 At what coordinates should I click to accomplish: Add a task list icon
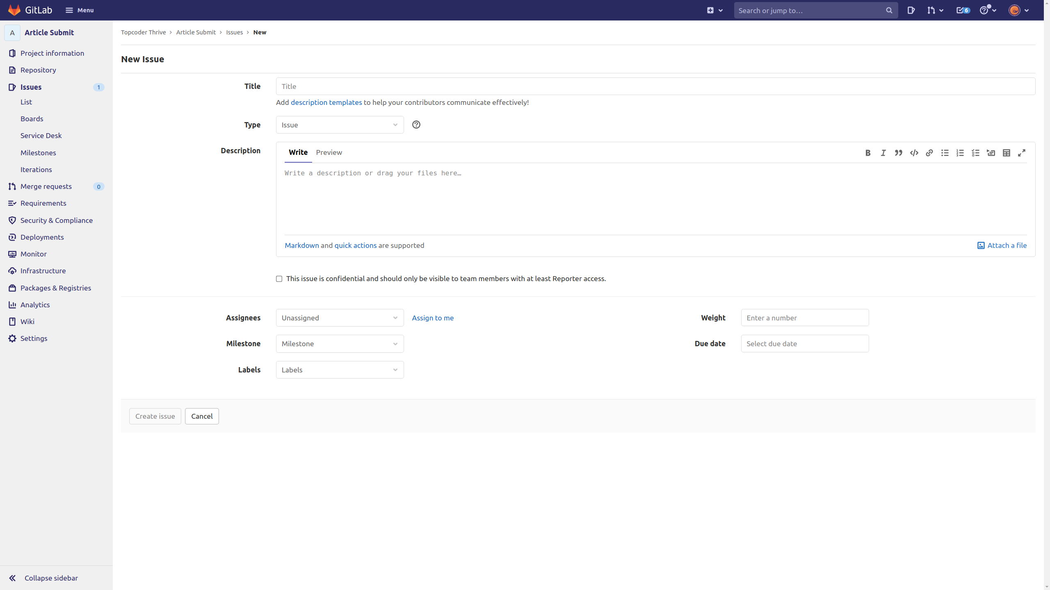click(x=975, y=153)
